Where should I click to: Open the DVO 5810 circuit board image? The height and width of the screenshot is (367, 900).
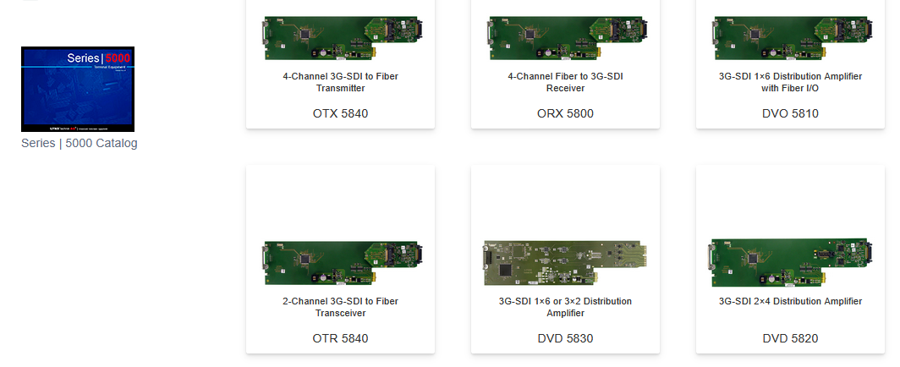point(790,38)
